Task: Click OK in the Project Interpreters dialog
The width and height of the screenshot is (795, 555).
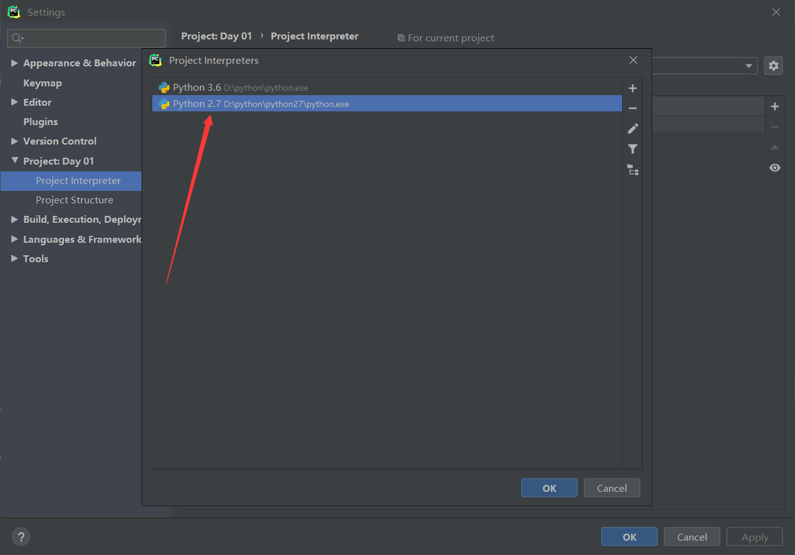Action: click(x=549, y=488)
